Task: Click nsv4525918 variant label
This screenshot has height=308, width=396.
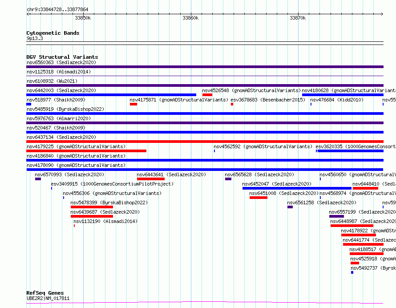Action: coord(373,259)
